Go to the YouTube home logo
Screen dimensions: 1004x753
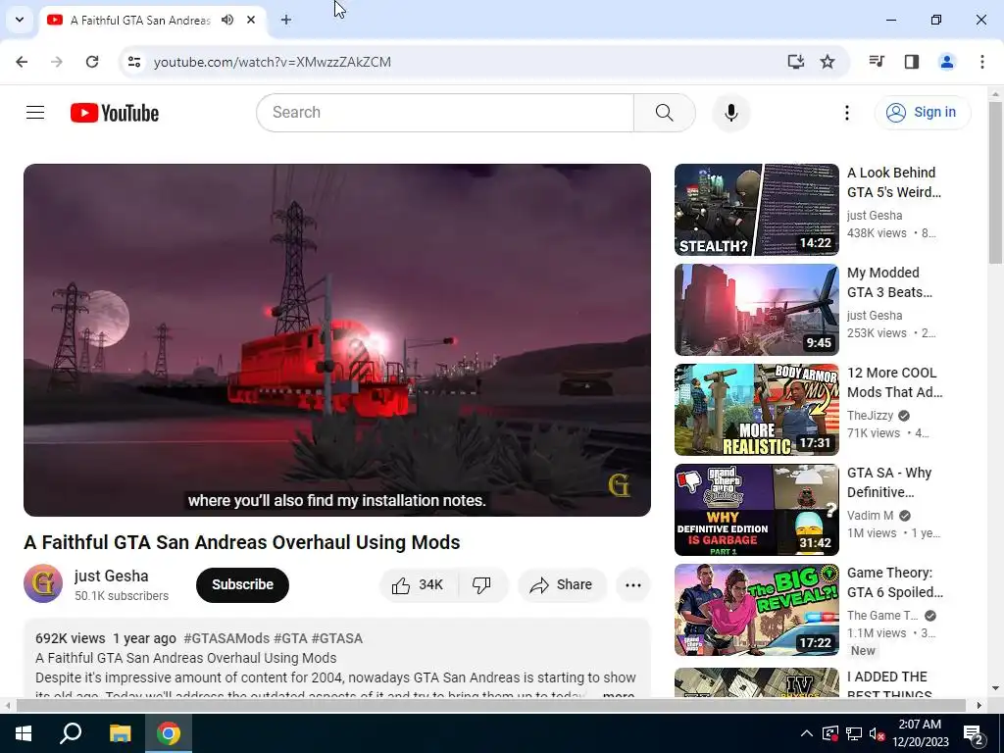click(115, 113)
